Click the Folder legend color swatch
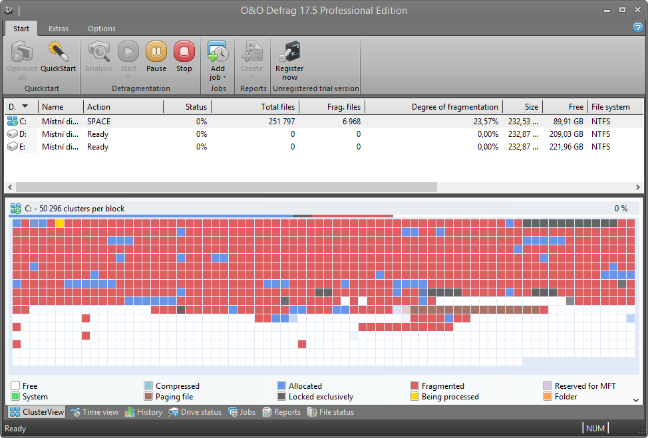648x438 pixels. point(548,396)
